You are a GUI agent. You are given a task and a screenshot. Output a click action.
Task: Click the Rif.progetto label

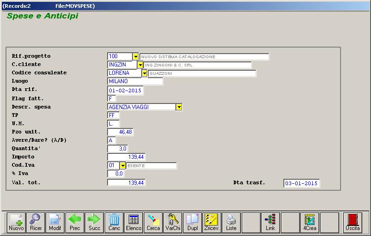pos(31,56)
